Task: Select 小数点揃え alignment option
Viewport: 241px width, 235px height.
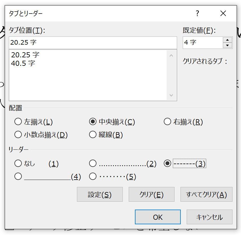Action: tap(18, 135)
